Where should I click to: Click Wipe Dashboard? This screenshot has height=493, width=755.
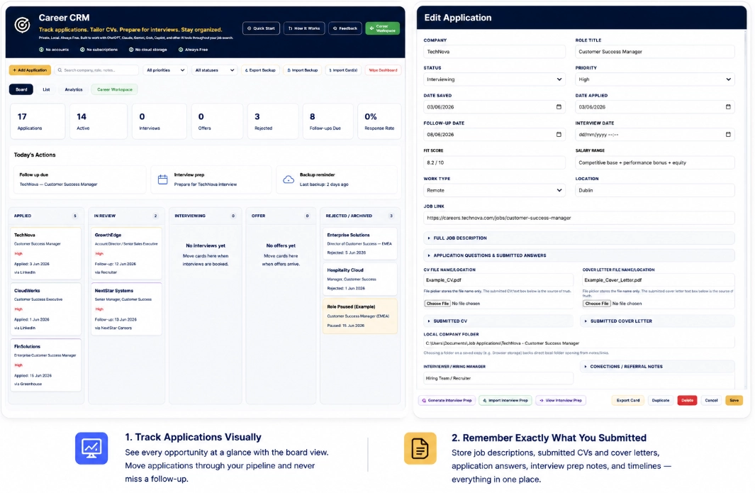click(x=383, y=70)
